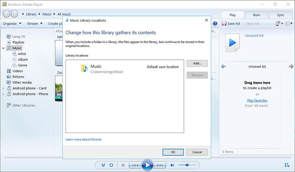Click the Clear list button
295x172 pixels.
point(252,24)
